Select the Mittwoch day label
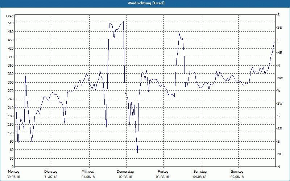This screenshot has height=181, width=290. (88, 172)
